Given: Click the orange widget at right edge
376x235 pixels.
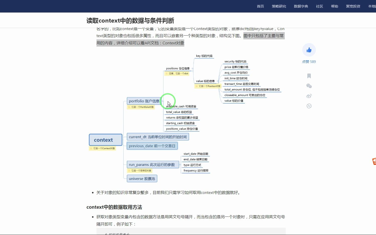Looking at the screenshot, I should 374,161.
